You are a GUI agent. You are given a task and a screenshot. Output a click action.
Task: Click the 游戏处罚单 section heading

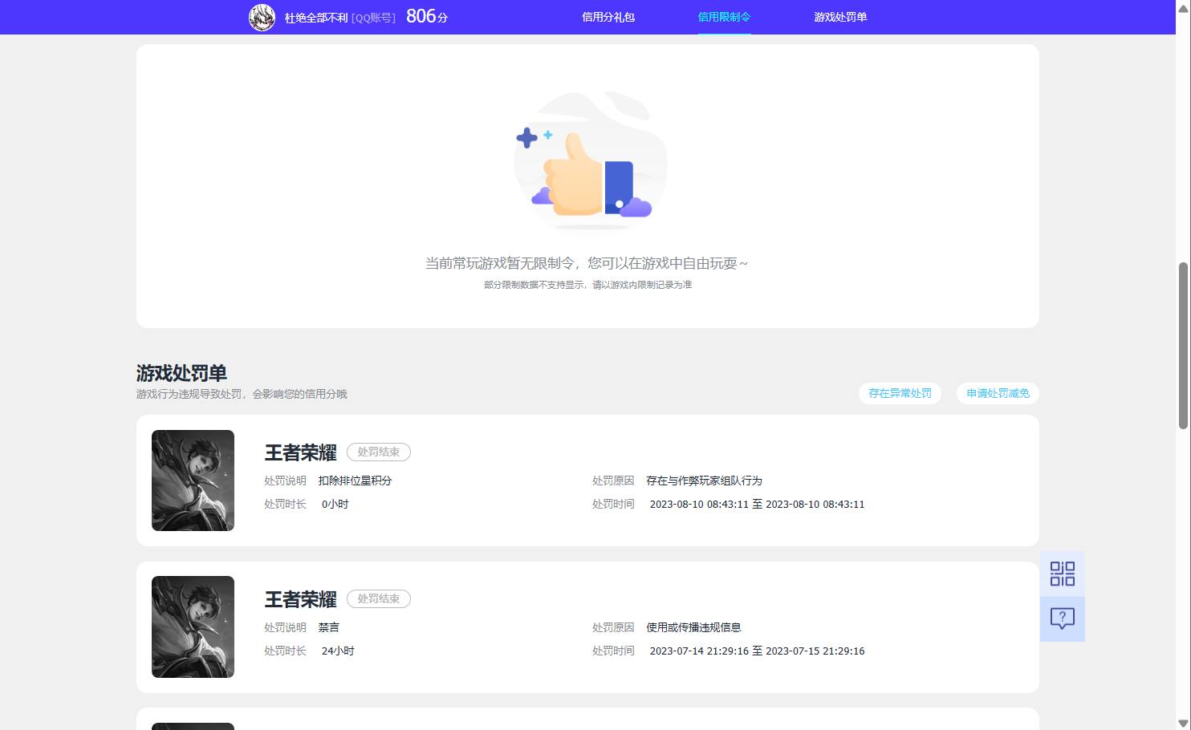181,373
